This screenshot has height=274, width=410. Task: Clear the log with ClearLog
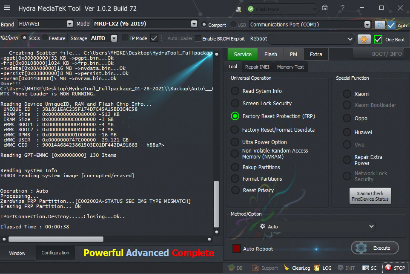pyautogui.click(x=298, y=268)
